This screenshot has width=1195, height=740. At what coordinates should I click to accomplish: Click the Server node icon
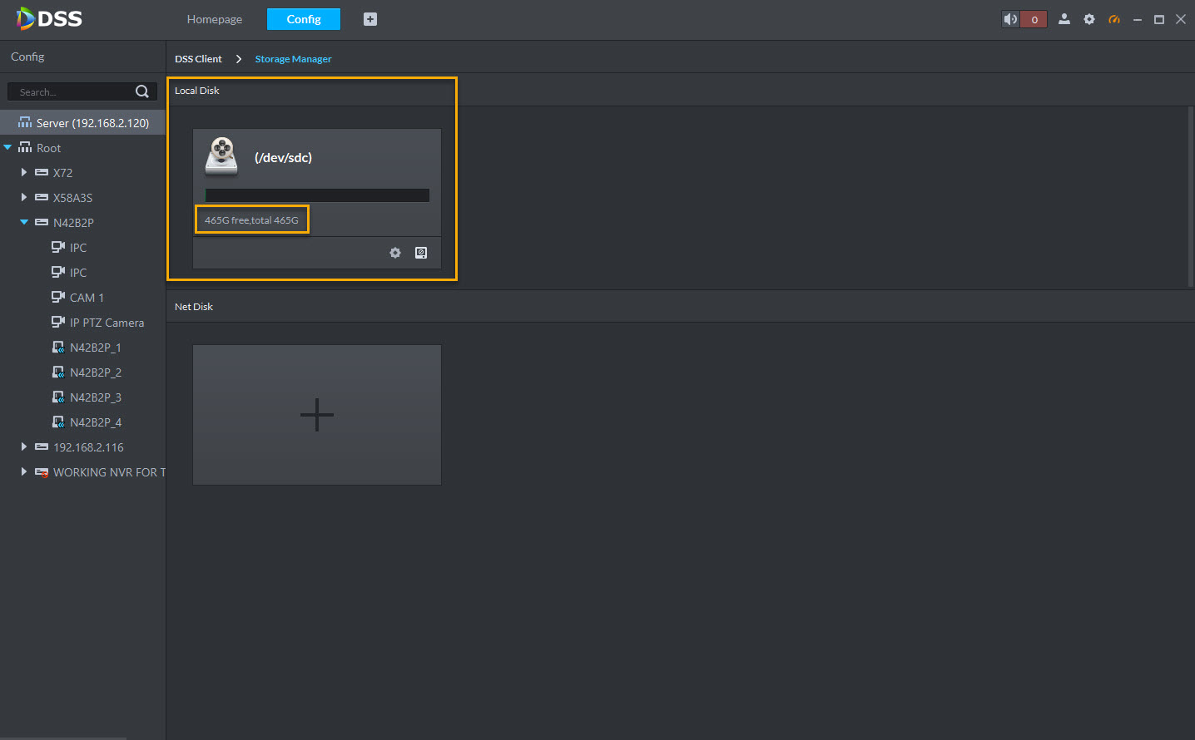pyautogui.click(x=25, y=122)
